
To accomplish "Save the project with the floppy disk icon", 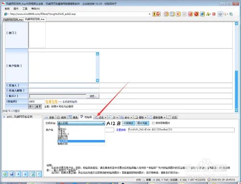I will (12, 174).
